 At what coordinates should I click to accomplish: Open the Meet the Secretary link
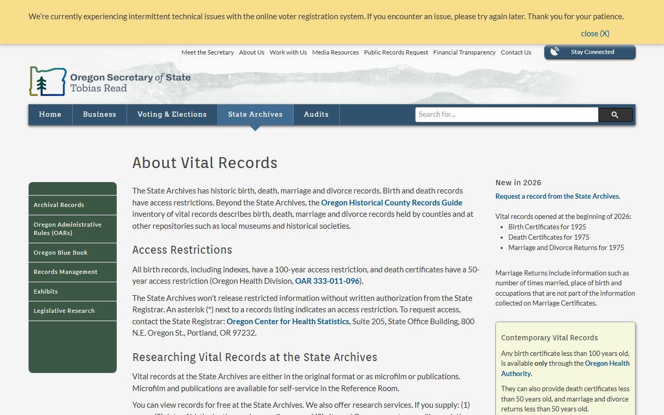pyautogui.click(x=208, y=52)
